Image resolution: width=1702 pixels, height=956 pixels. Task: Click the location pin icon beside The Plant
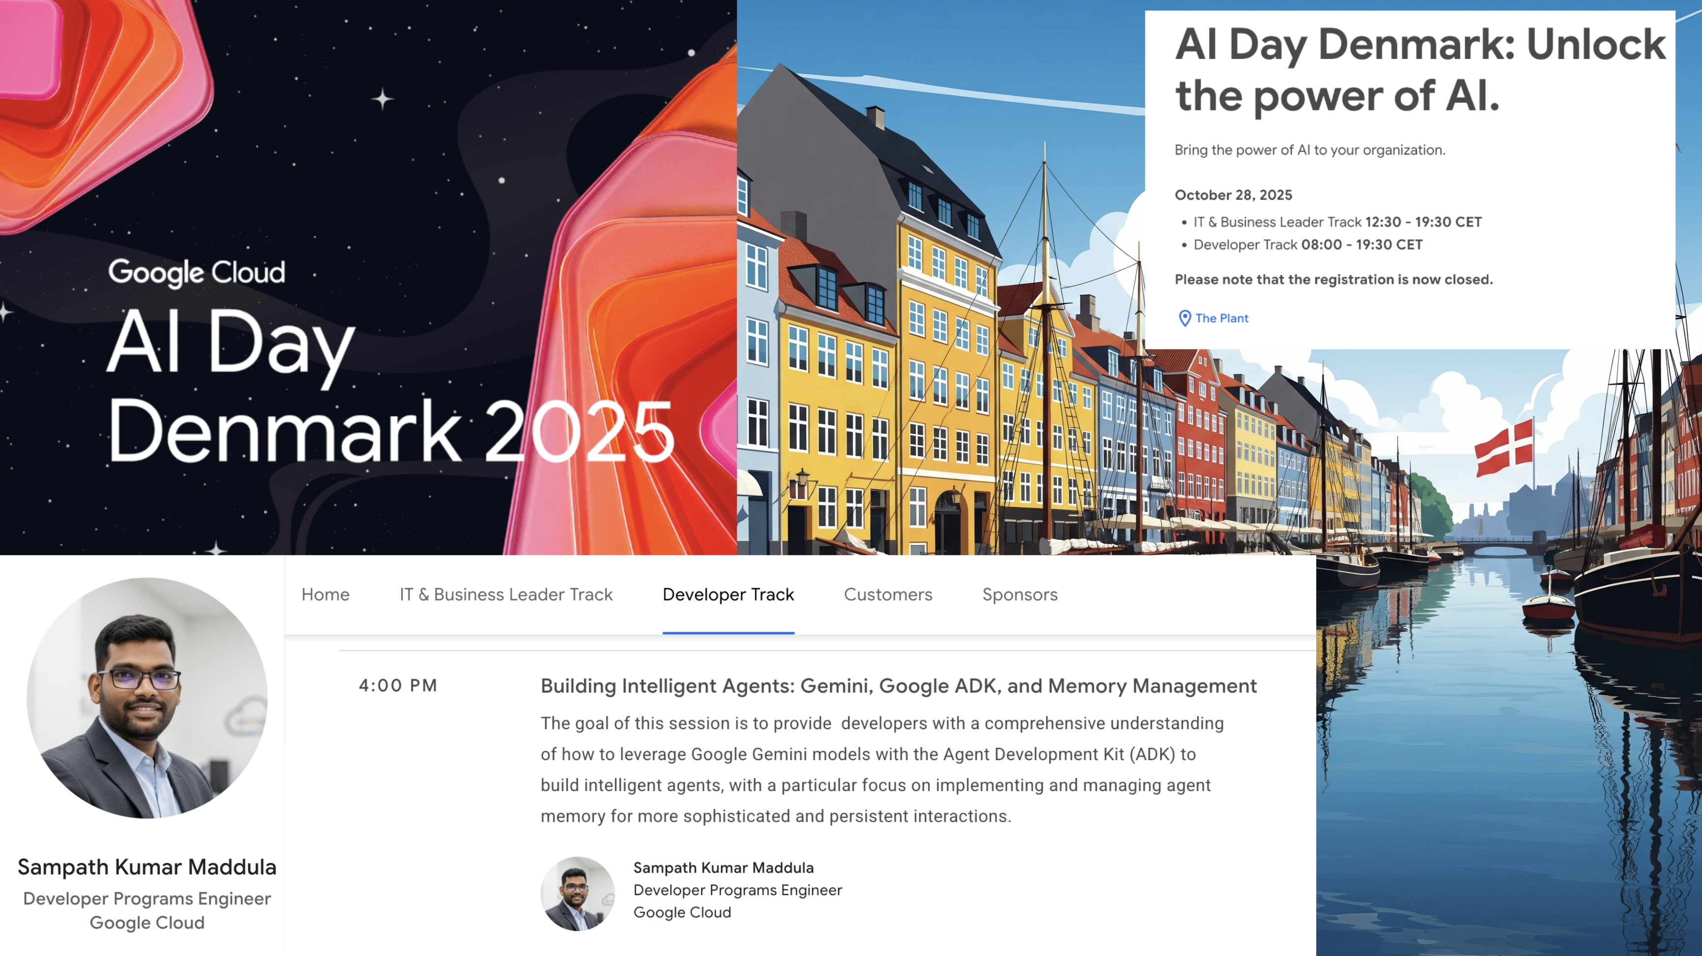(x=1185, y=318)
